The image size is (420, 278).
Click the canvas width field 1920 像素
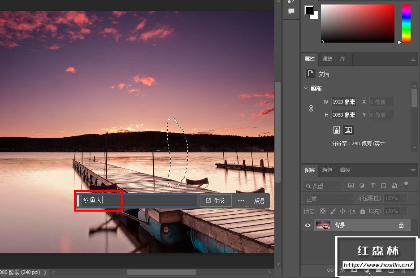[x=344, y=102]
